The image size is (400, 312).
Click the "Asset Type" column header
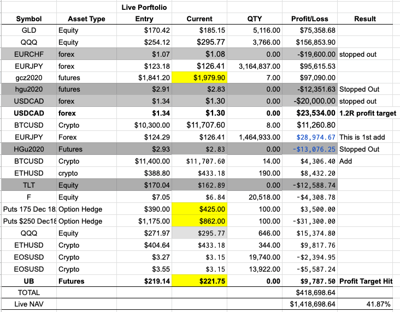pos(86,19)
